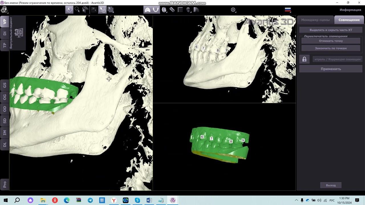Toggle the grid display icon
Image resolution: width=365 pixels, height=205 pixels.
(x=180, y=10)
